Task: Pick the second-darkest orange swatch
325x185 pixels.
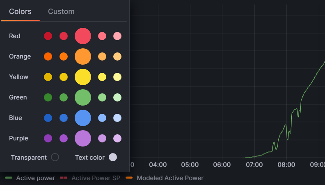Action: (64, 56)
